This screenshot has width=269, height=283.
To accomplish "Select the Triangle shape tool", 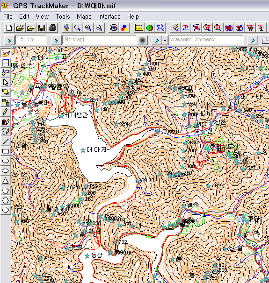I will point(6,180).
